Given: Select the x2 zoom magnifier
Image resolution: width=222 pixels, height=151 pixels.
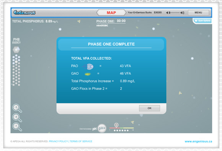Looking at the screenshot, I should [x=17, y=118].
